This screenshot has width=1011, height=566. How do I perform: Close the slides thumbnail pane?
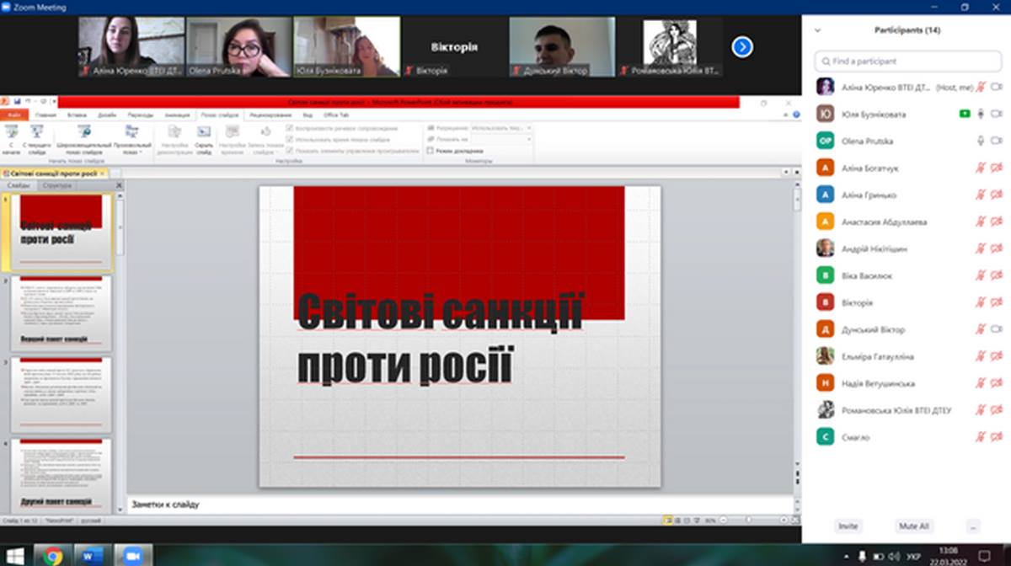pyautogui.click(x=119, y=185)
